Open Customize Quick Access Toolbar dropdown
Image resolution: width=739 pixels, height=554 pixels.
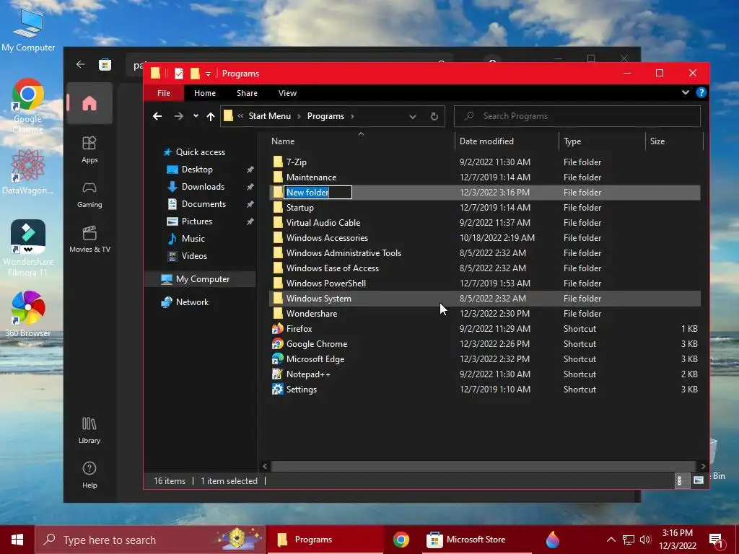[208, 74]
